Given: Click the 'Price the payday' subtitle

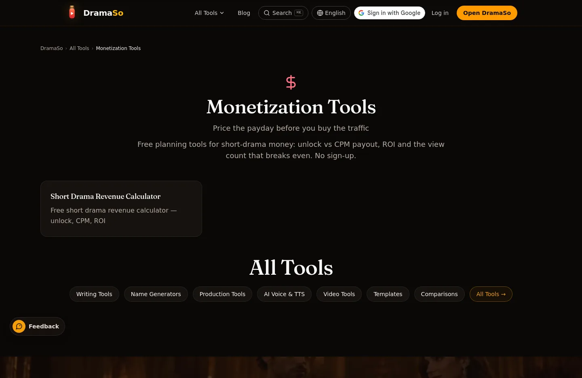Looking at the screenshot, I should pyautogui.click(x=291, y=128).
